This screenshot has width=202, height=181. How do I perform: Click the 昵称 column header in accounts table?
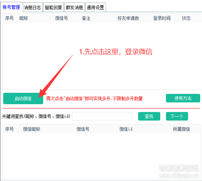[24, 18]
